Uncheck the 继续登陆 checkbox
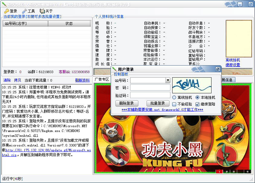Image resolution: width=255 pixels, height=183 pixels. click(197, 104)
